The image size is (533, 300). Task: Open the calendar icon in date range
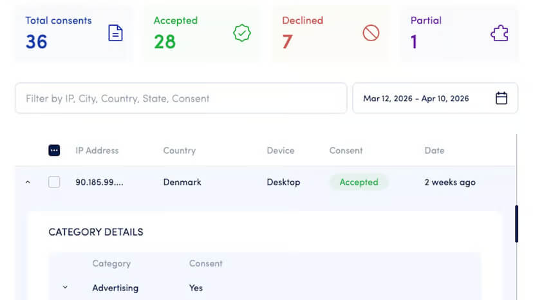pos(501,98)
